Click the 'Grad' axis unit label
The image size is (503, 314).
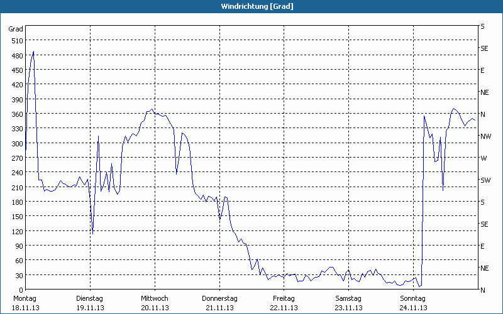16,29
